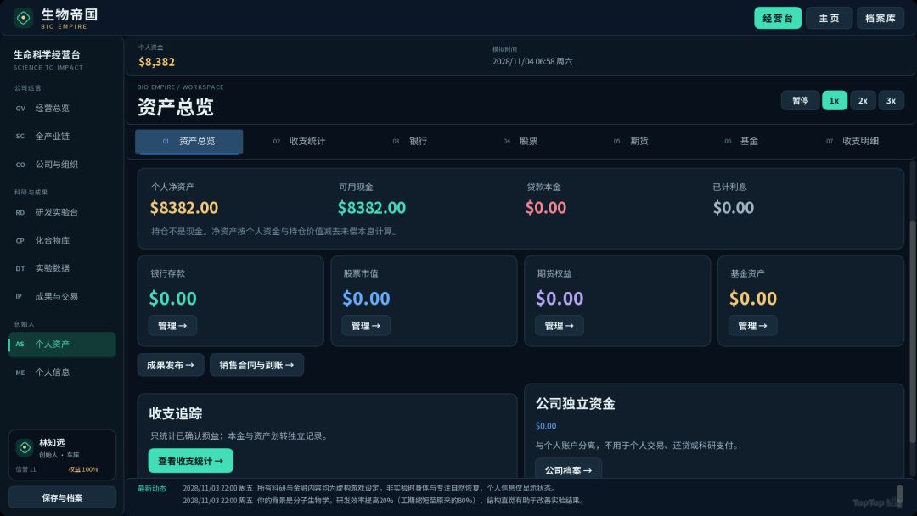
Task: Switch to the 资产总览 tab
Action: pos(188,142)
